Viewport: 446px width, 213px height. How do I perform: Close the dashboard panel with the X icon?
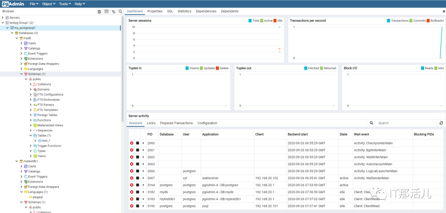pyautogui.click(x=443, y=11)
